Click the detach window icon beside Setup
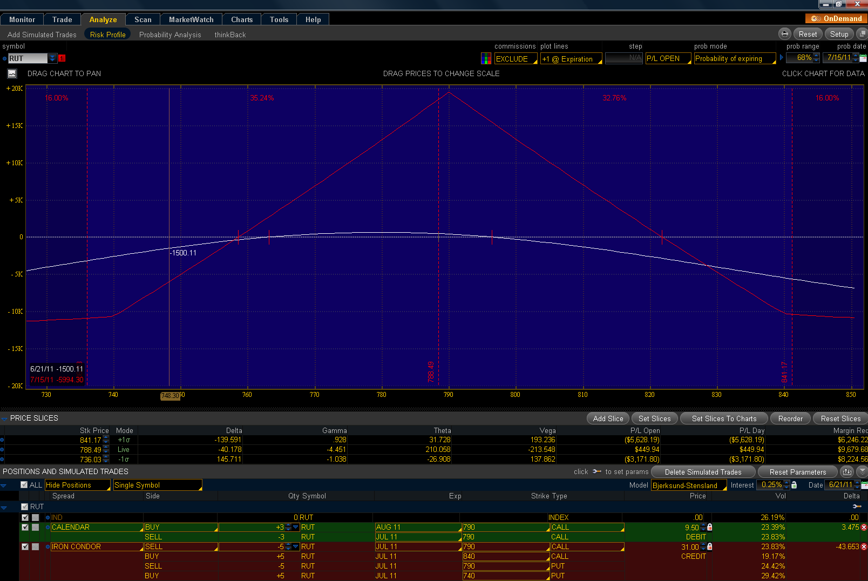Image resolution: width=868 pixels, height=581 pixels. tap(862, 34)
